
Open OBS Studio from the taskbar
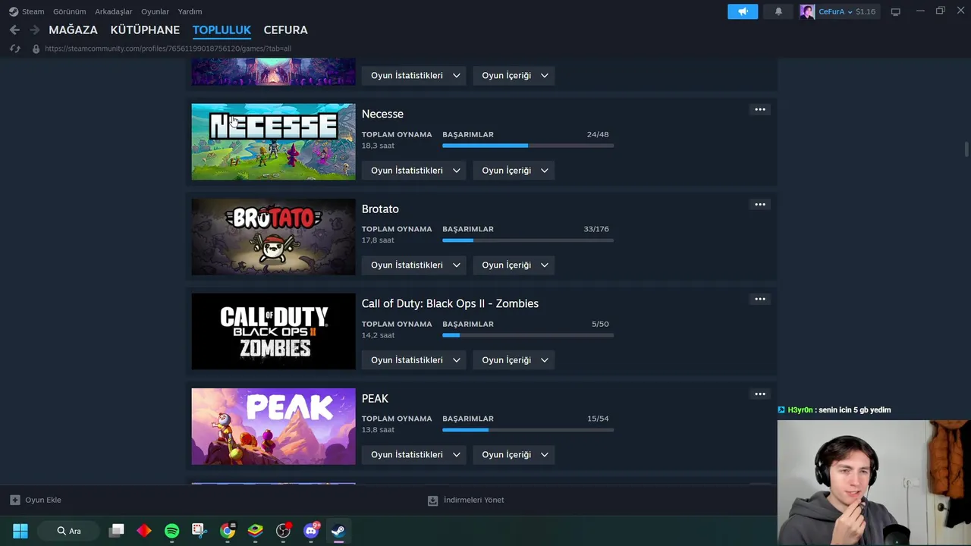[284, 531]
